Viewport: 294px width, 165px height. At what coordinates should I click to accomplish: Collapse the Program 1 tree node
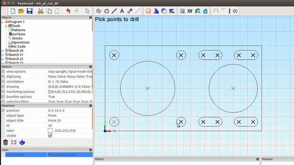pyautogui.click(x=3, y=22)
